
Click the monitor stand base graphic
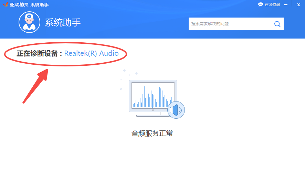[x=152, y=115]
